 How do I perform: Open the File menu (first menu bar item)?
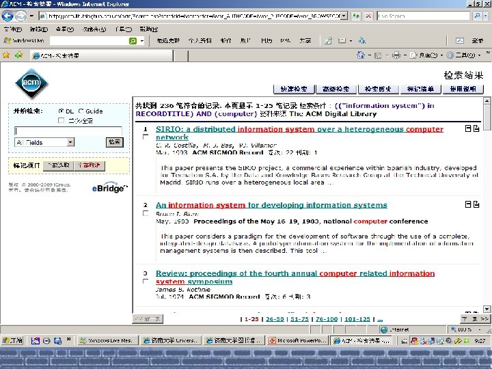coord(13,29)
